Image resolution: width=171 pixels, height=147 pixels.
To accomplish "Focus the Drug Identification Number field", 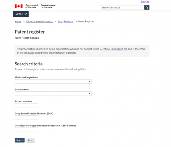I will [27, 118].
